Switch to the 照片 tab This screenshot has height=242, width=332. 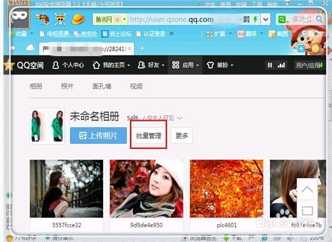[67, 86]
